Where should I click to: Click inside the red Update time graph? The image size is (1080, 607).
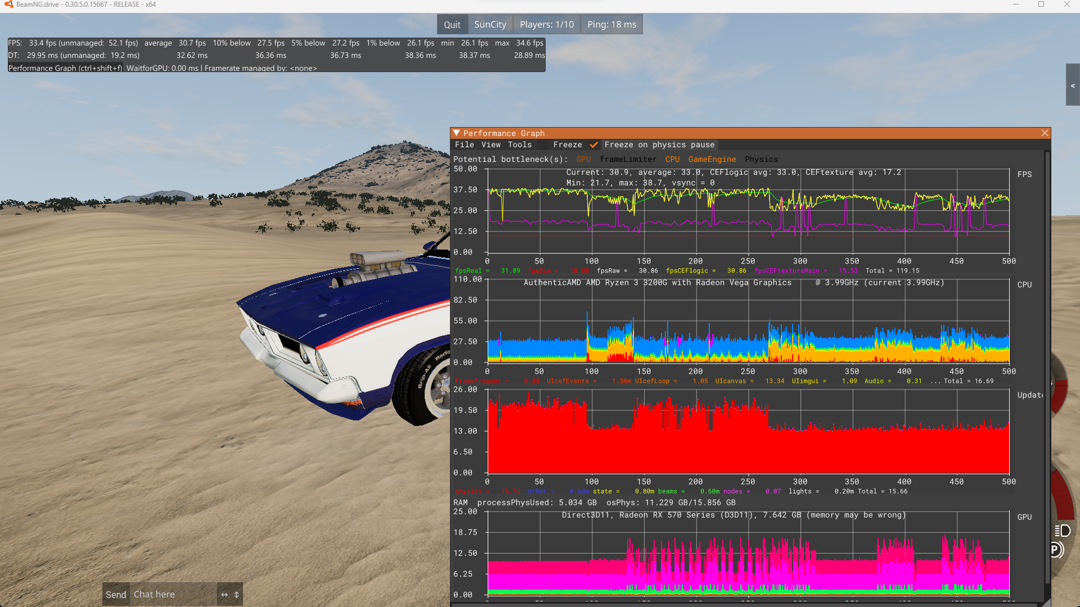click(x=748, y=432)
